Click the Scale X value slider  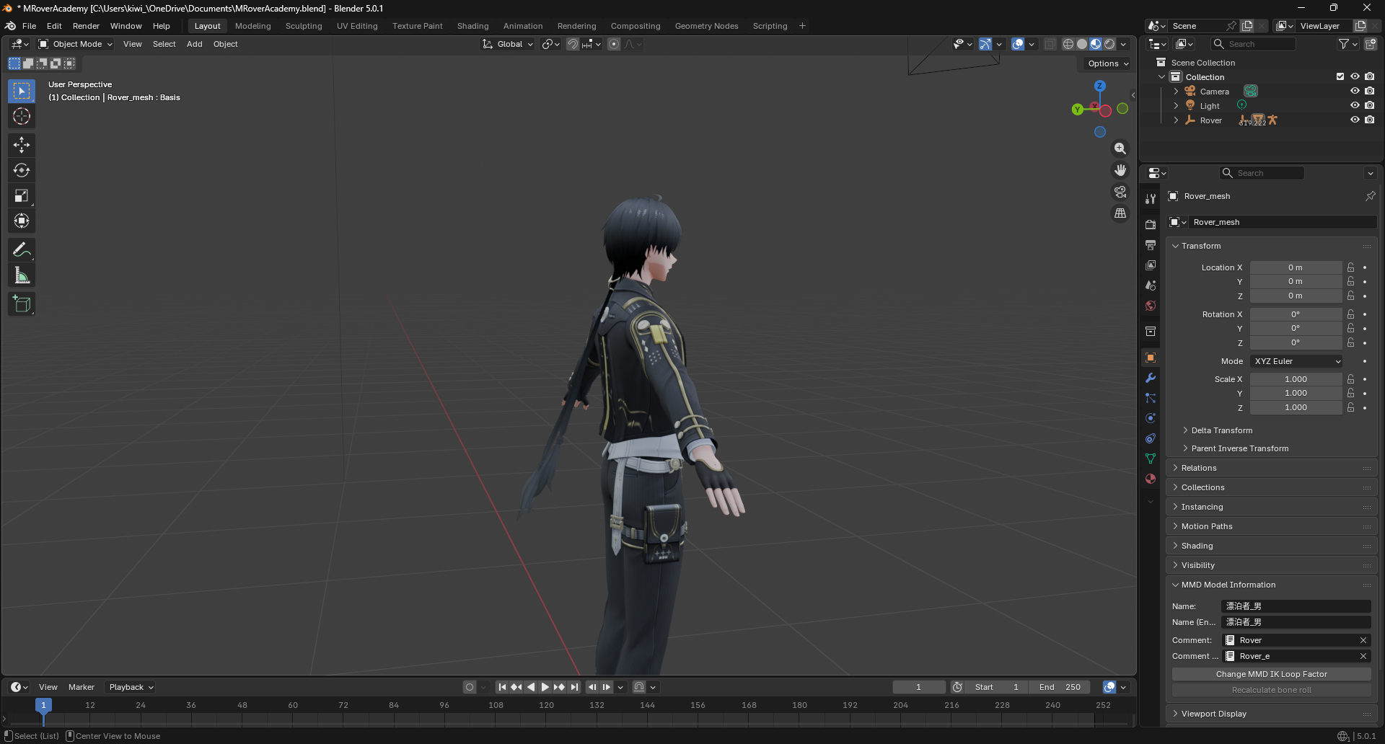tap(1296, 379)
